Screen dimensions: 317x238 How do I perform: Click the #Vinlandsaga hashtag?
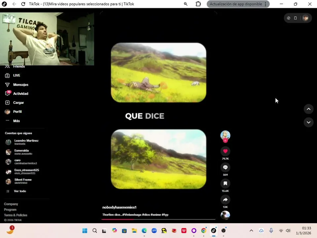pos(132,215)
